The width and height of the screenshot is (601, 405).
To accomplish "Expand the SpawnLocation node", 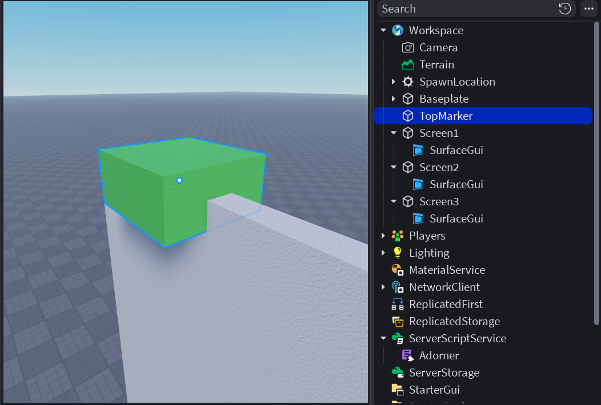I will pyautogui.click(x=394, y=82).
